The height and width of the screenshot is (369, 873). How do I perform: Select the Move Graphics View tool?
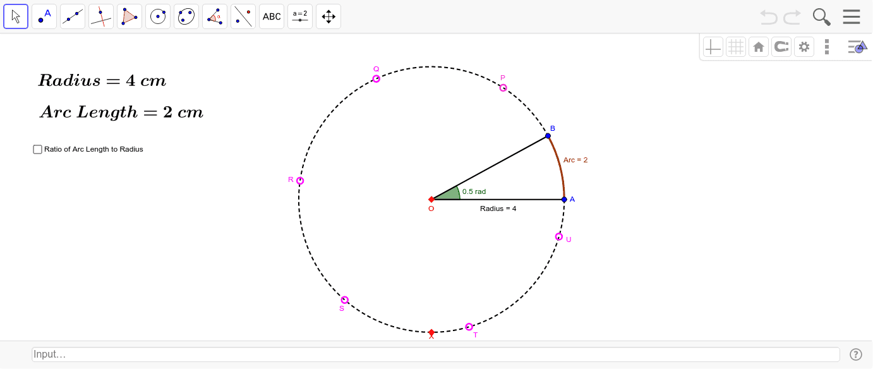(x=328, y=16)
